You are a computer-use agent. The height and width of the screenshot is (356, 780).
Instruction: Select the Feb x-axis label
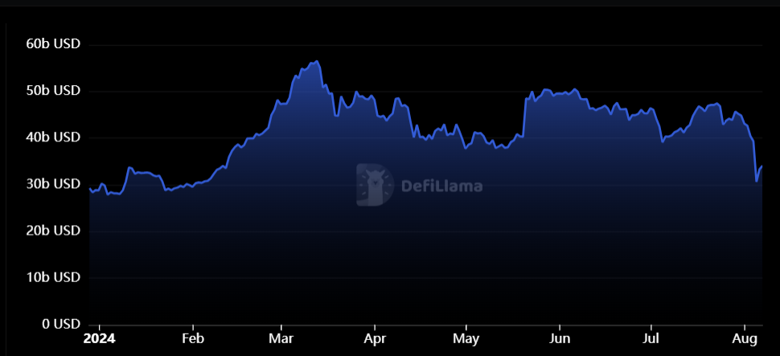click(192, 338)
